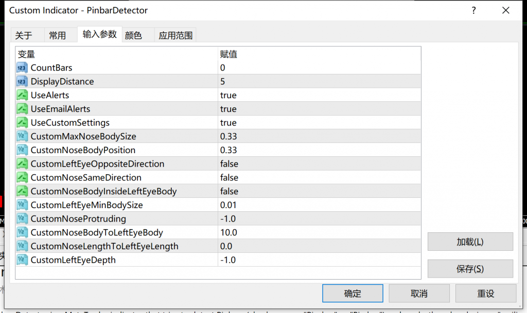Open the 常用 tab
The height and width of the screenshot is (313, 527).
(x=58, y=35)
